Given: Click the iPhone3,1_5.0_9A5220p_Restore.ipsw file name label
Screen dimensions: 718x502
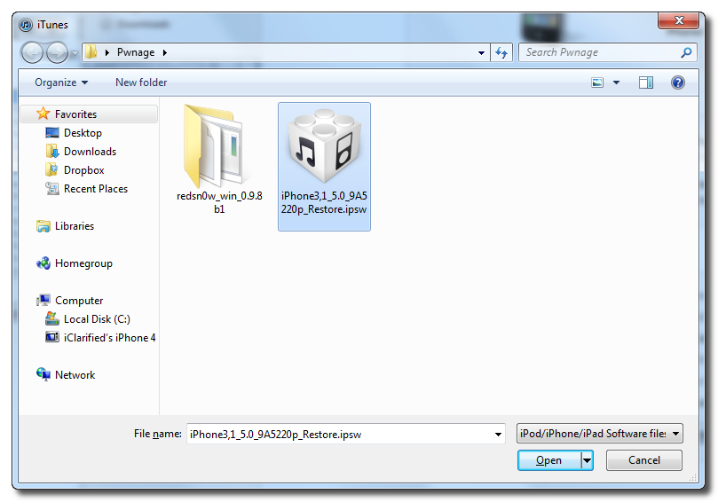Looking at the screenshot, I should 324,202.
